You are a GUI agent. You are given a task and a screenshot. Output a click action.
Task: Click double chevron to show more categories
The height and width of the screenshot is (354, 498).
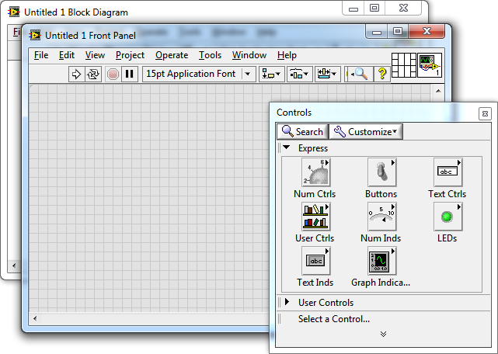coord(383,334)
